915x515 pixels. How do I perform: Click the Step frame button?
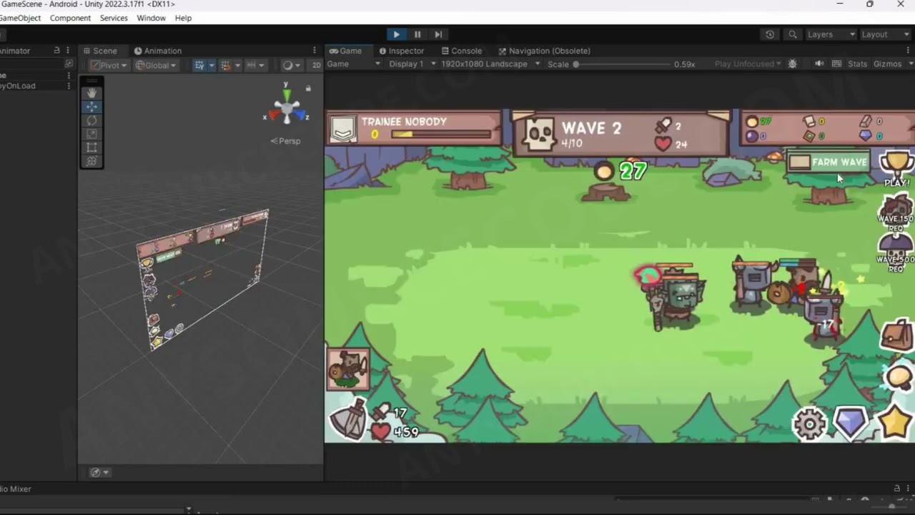pyautogui.click(x=438, y=34)
